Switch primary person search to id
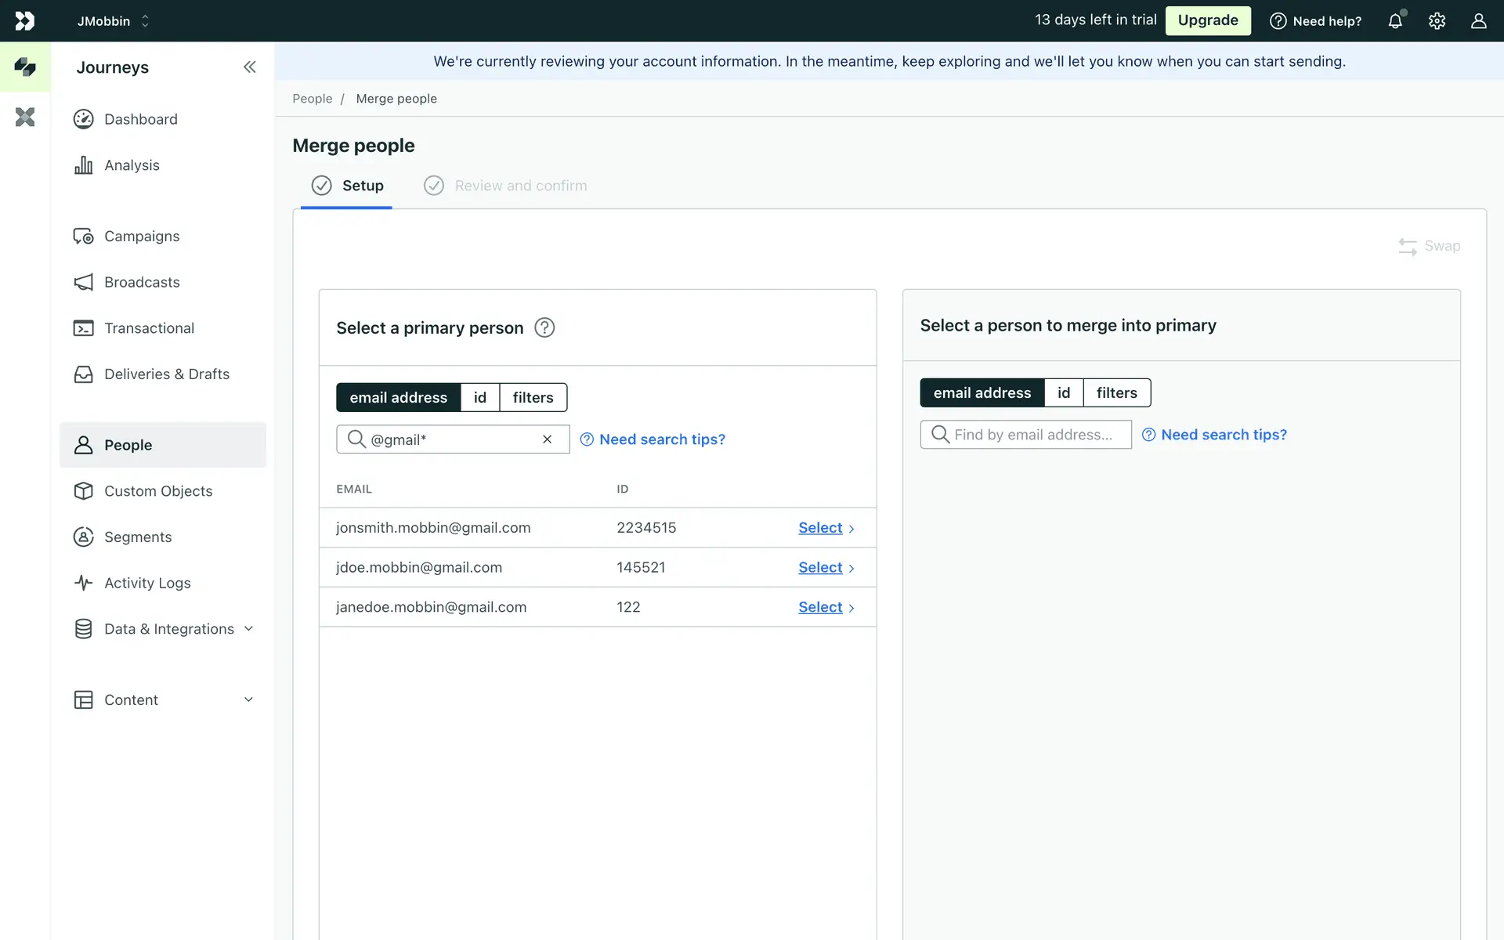This screenshot has width=1504, height=940. [479, 397]
